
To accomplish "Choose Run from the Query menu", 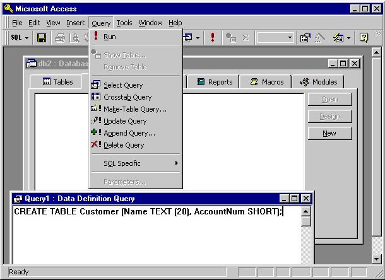I will tap(136, 37).
